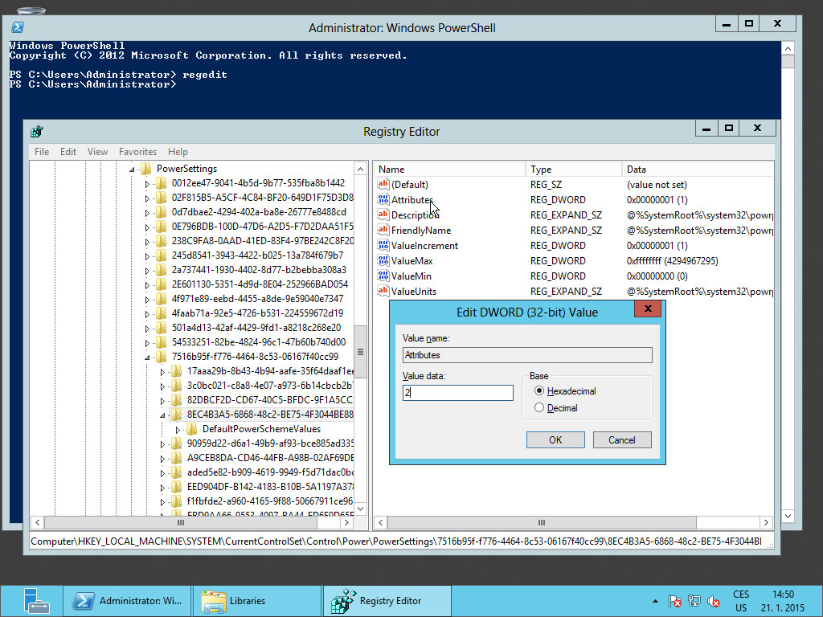
Task: Cancel the Edit DWORD dialog
Action: point(621,440)
